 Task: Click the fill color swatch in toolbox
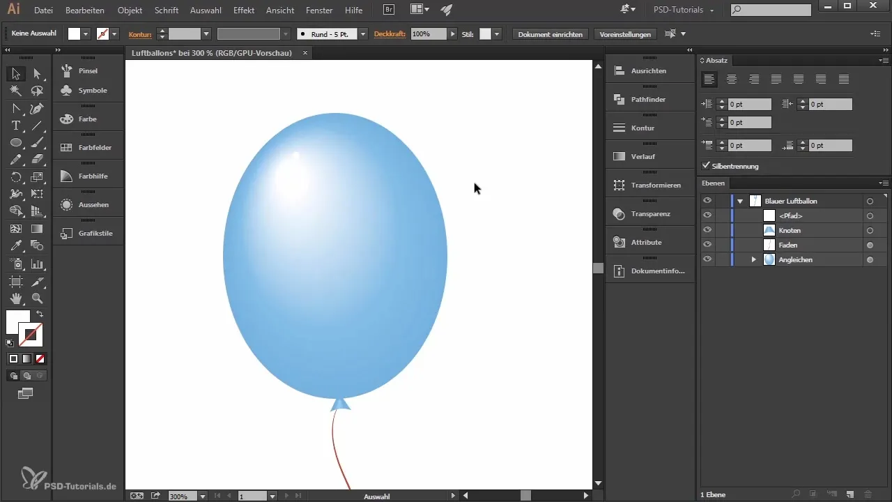point(17,322)
